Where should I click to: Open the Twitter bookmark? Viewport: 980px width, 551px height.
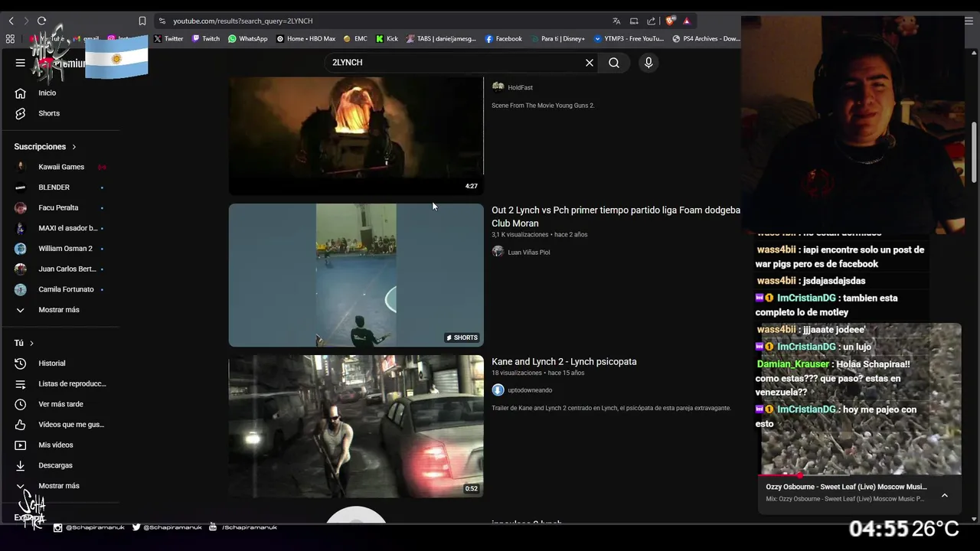coord(168,38)
